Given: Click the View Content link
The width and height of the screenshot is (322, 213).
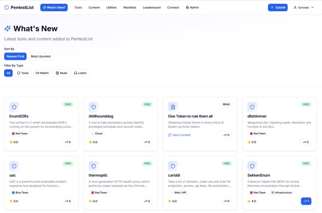Looking at the screenshot, I should [x=179, y=135].
